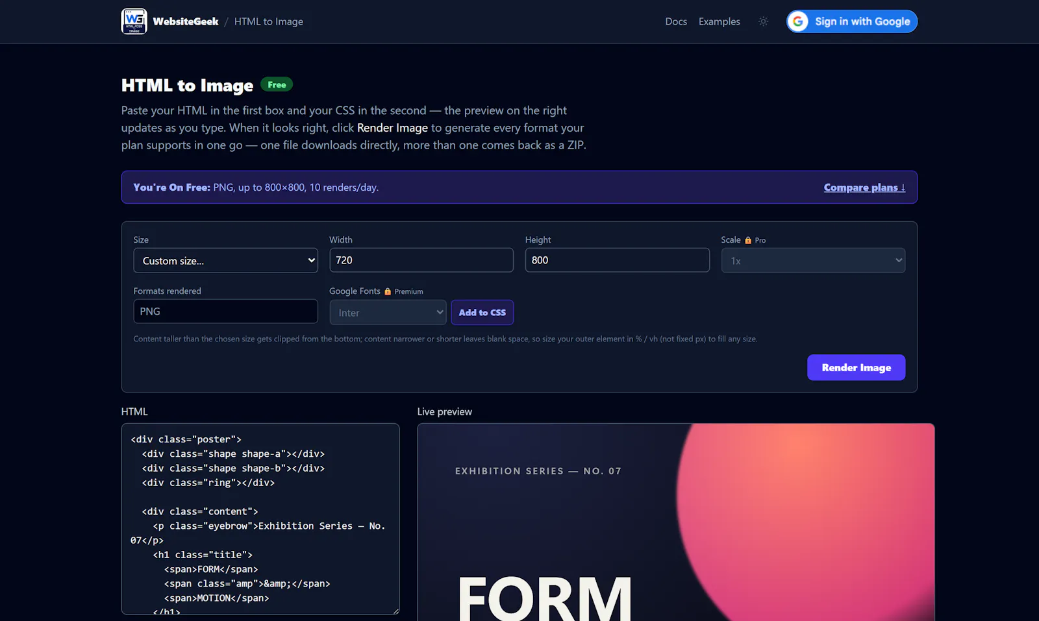Click the WebsiteGeek brand name
The image size is (1039, 621).
[186, 21]
